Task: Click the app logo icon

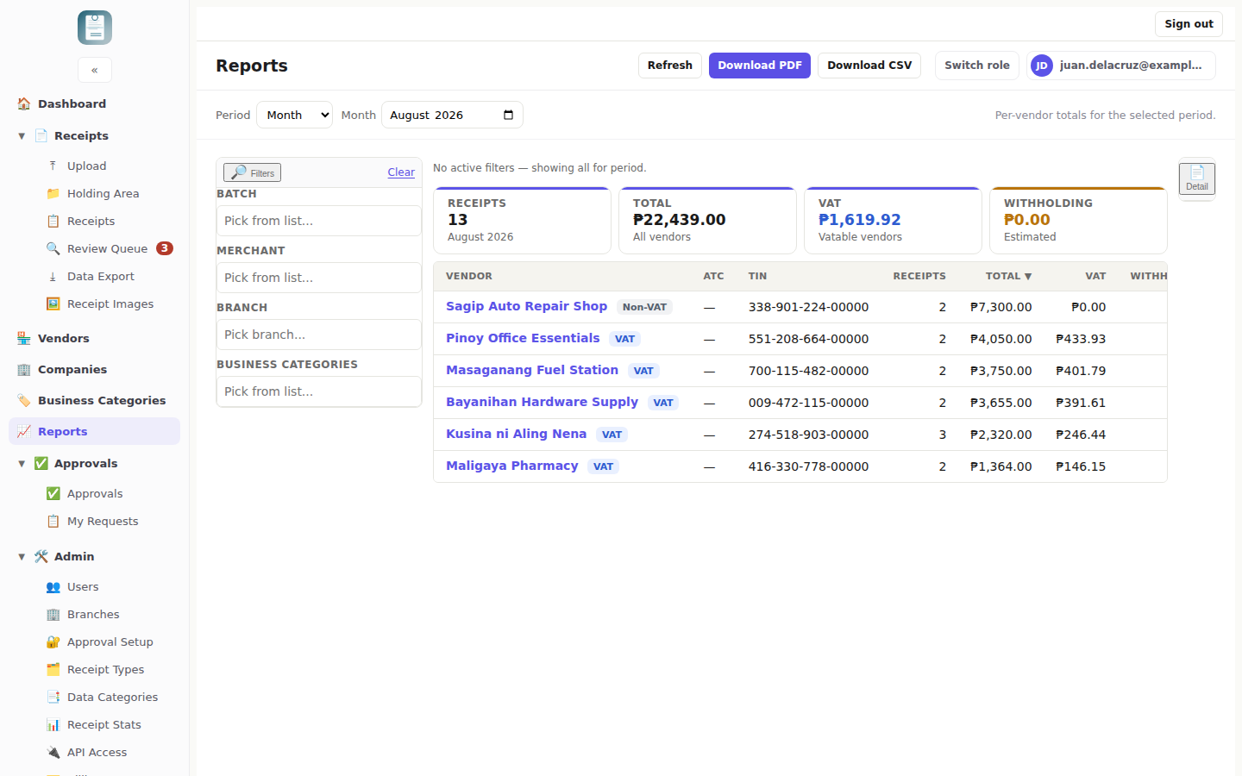Action: pos(95,28)
